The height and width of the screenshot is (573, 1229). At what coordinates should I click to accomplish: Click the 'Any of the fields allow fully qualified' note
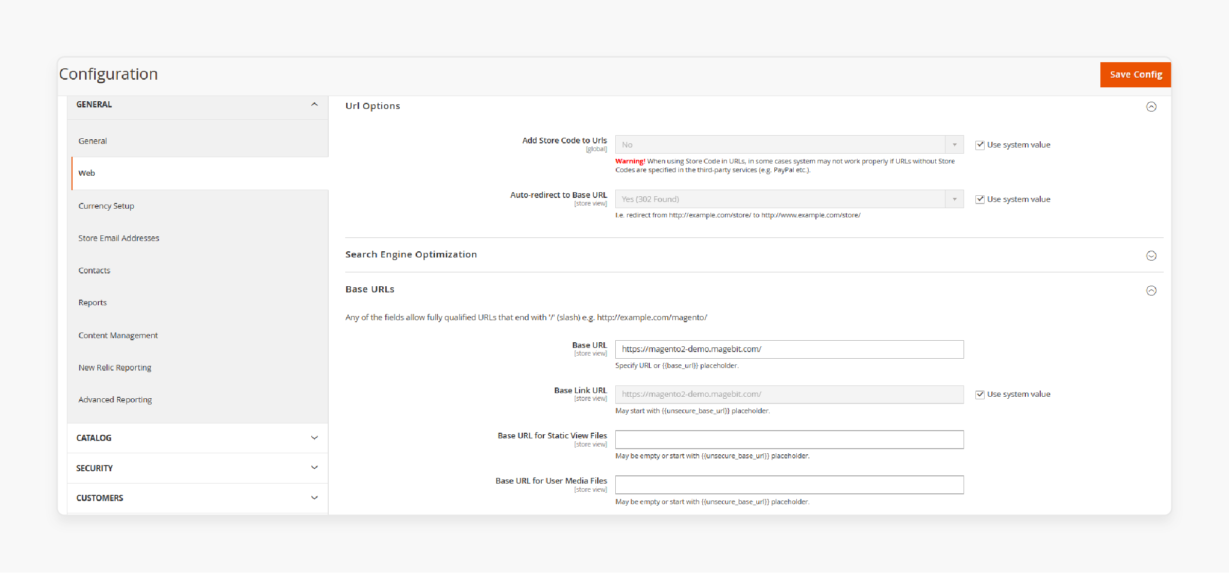pyautogui.click(x=526, y=318)
